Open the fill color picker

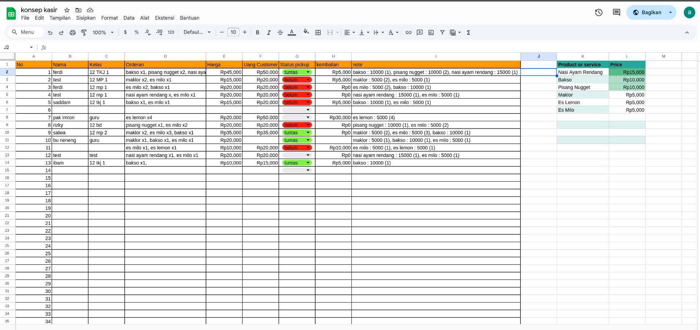click(306, 32)
